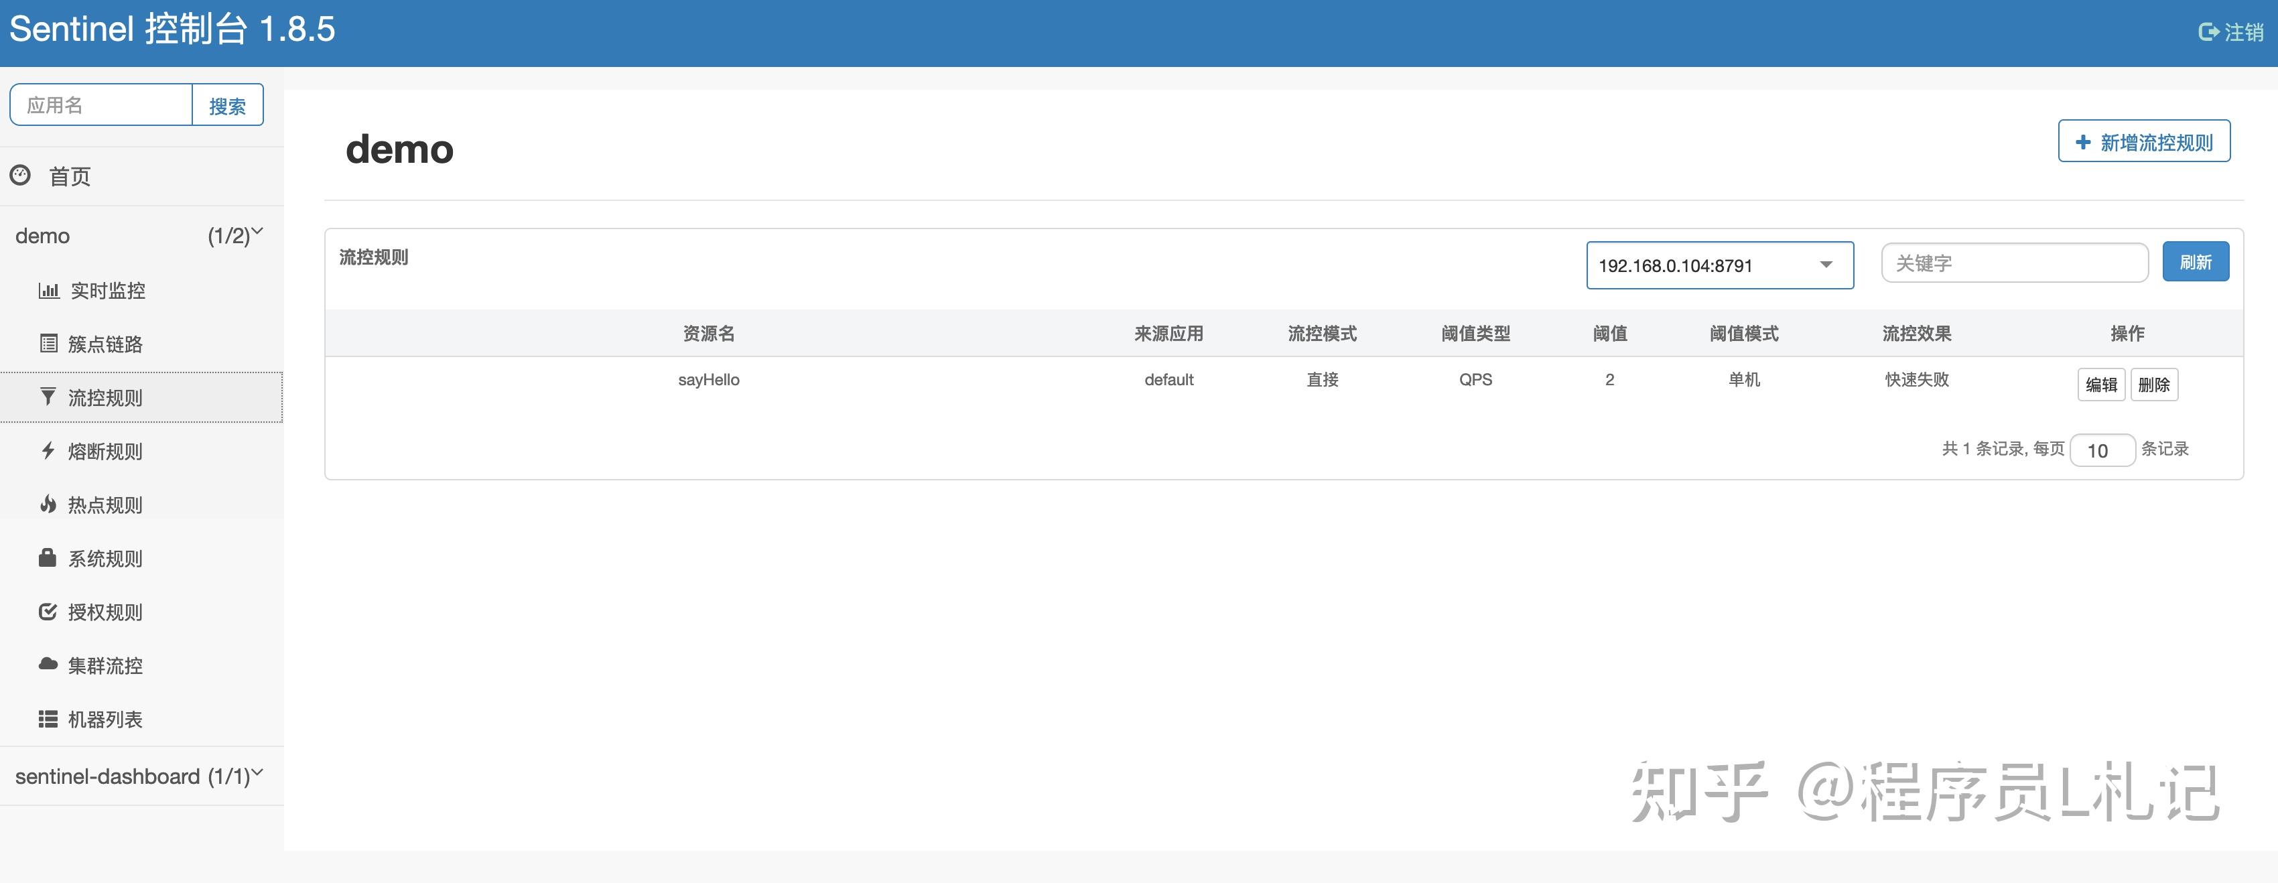2278x883 pixels.
Task: Click the 新增流控规则 button
Action: (2143, 141)
